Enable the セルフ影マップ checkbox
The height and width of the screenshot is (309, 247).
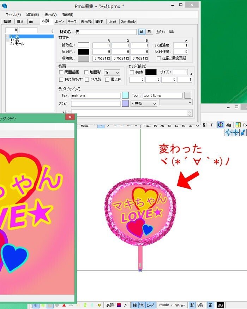click(61, 80)
